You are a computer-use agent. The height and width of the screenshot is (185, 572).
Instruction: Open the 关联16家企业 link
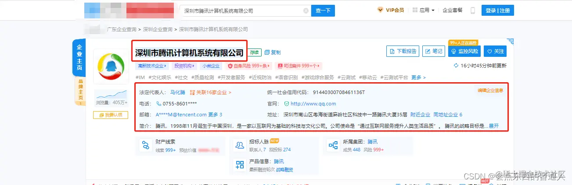(x=210, y=92)
